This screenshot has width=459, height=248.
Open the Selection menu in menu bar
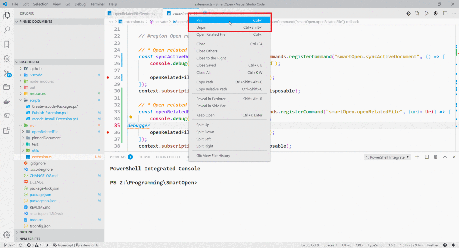tap(41, 4)
